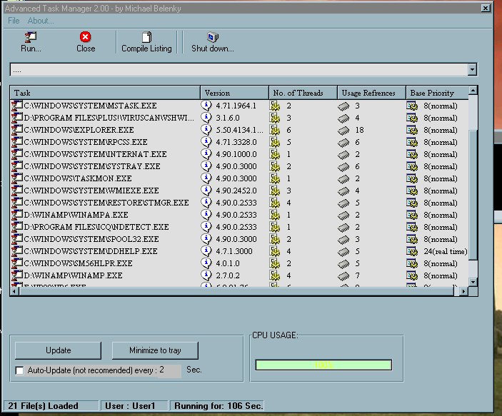Select D:\PROGRAM FILES\ICQ\NDETECT.EXE task text
Screen dimensions: 502x416
pos(96,227)
